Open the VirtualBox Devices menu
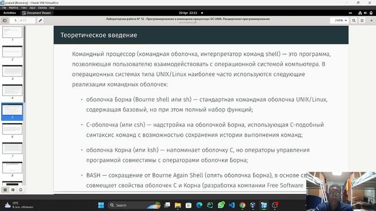 point(42,8)
